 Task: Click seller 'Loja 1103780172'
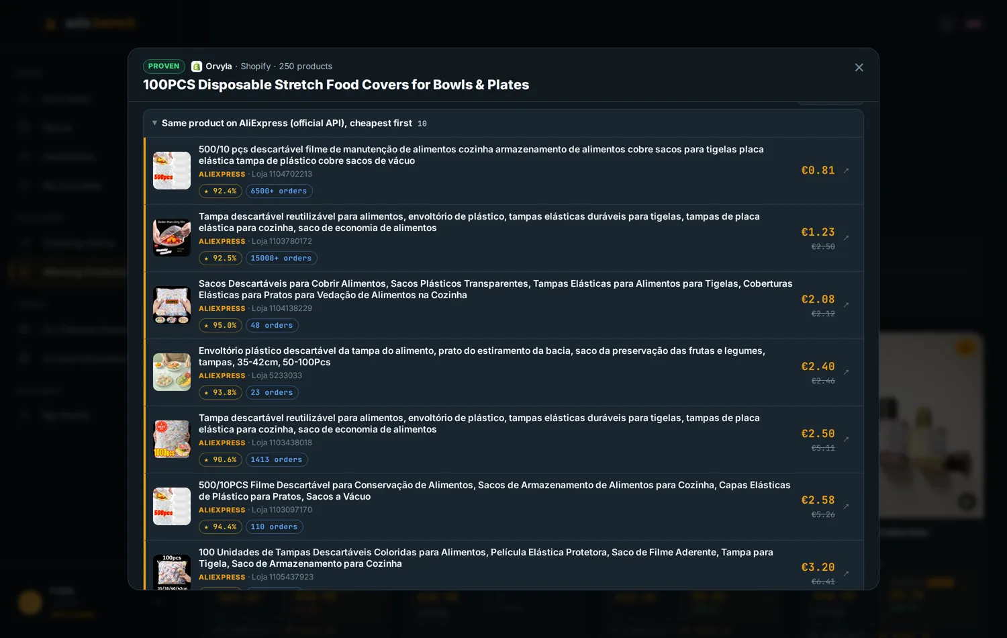coord(282,241)
